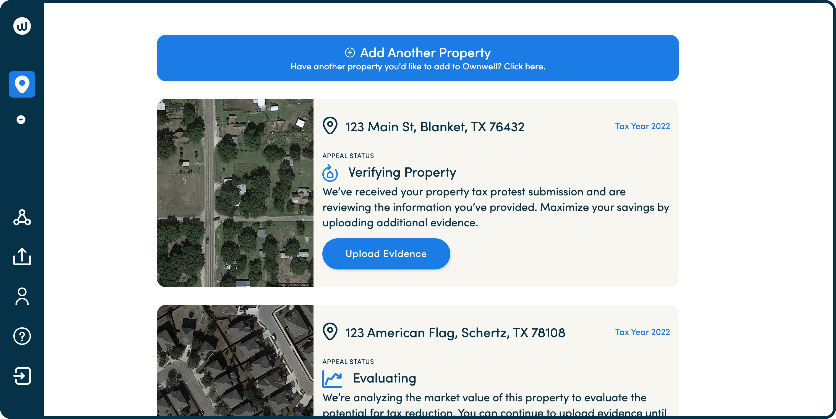The width and height of the screenshot is (836, 419).
Task: Click the log out icon in the sidebar
Action: coord(22,376)
